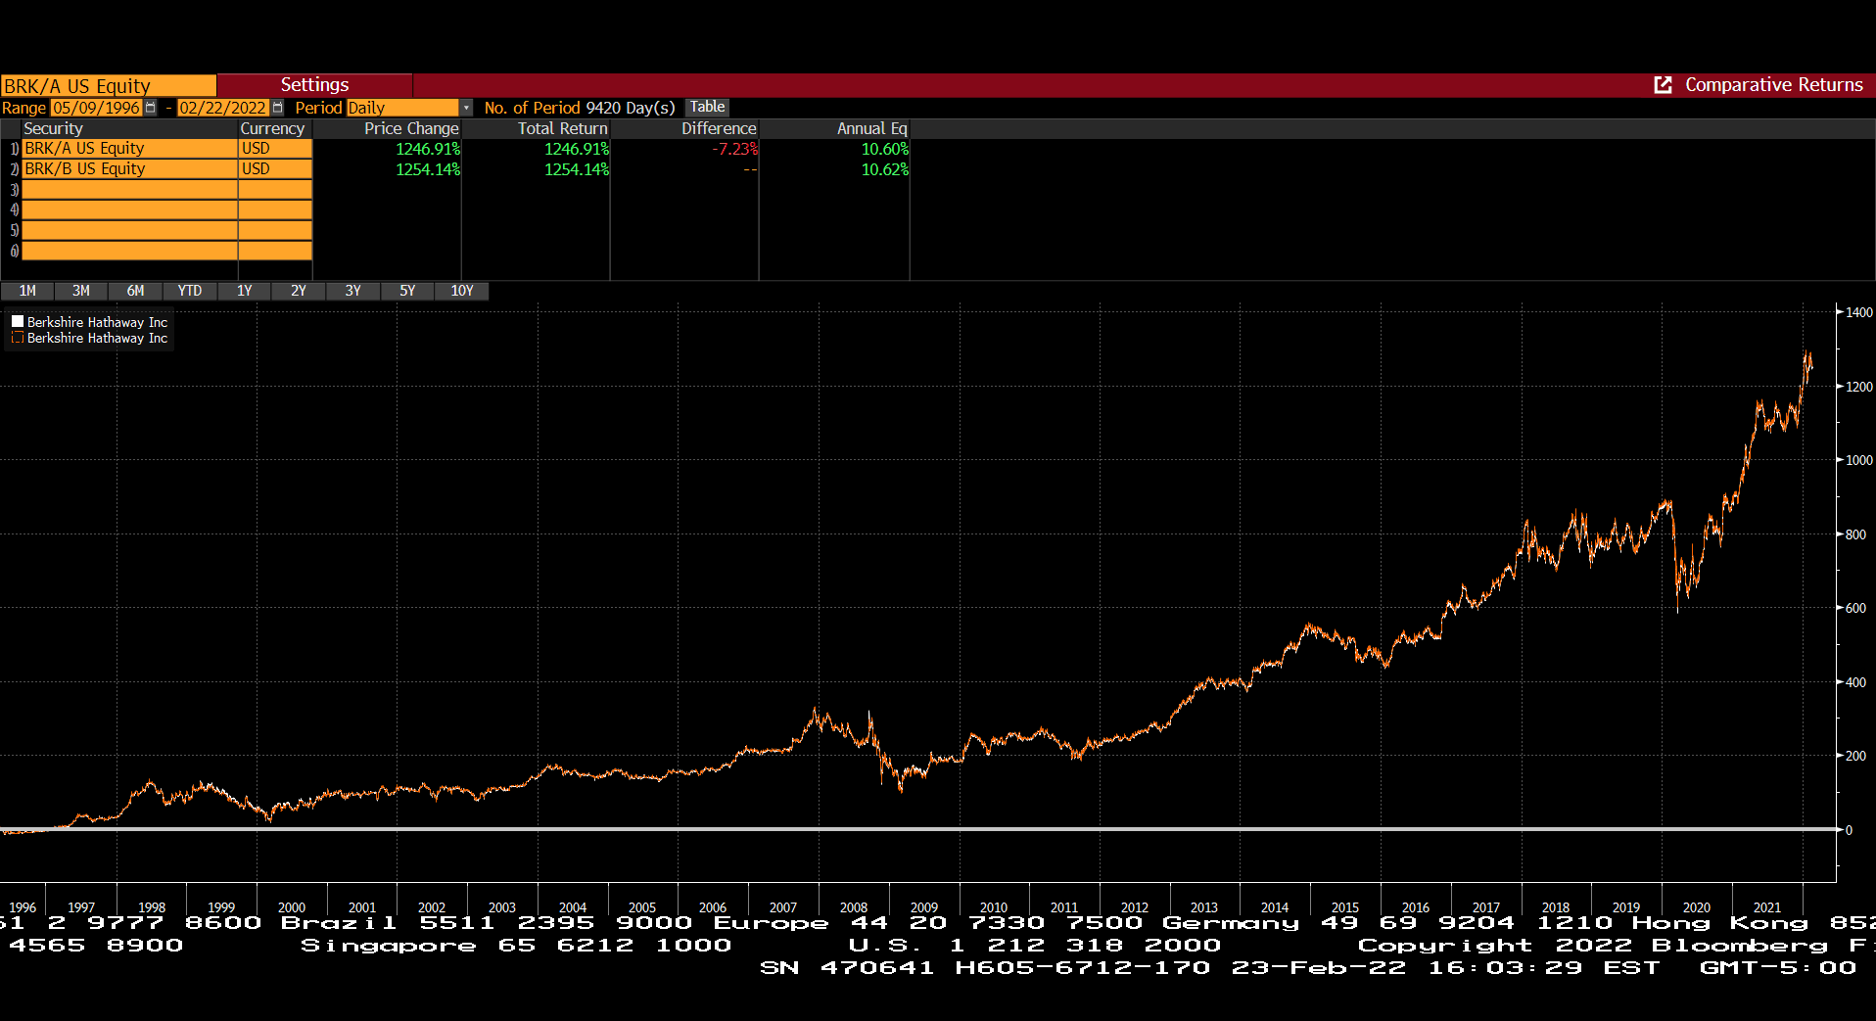Screen dimensions: 1876x1021
Task: Open the Period dropdown showing Daily
Action: click(x=466, y=108)
